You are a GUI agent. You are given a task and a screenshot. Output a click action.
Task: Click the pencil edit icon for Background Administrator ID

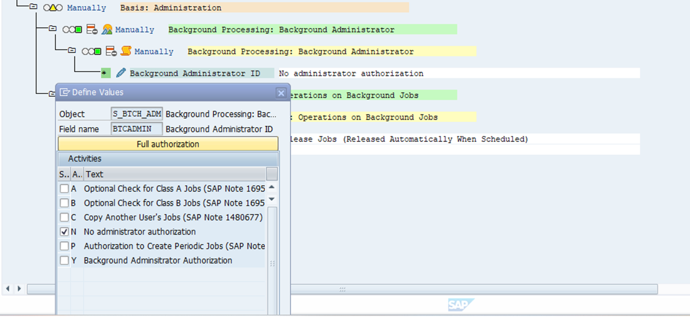click(x=120, y=73)
